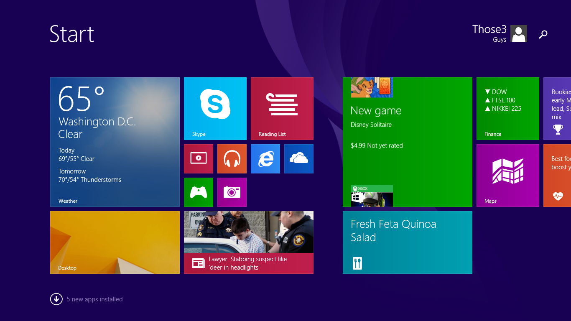Open the Weather tile for Washington D.C.

point(115,142)
